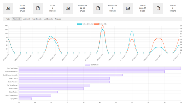Toggle the Orders (09) legend series

tap(100, 24)
